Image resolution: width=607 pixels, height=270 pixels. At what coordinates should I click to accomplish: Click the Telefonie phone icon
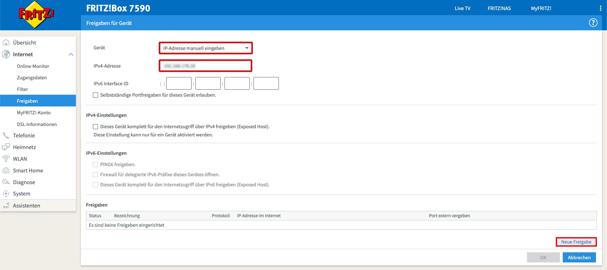pyautogui.click(x=6, y=135)
